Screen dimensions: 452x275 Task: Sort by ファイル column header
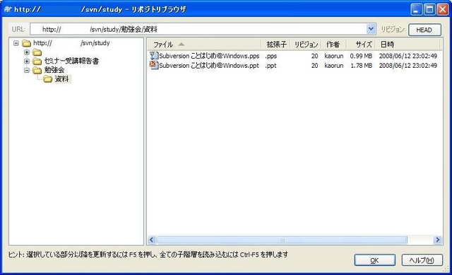tap(204, 45)
